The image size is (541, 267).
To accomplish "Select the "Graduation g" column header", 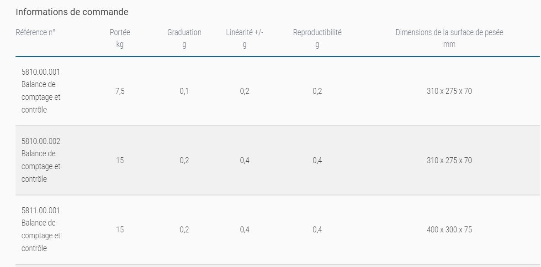I will pos(184,38).
